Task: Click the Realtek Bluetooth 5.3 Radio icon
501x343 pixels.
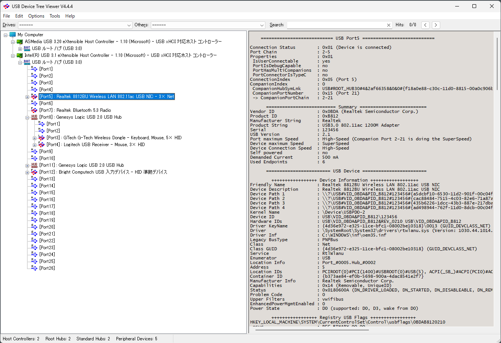Action: [34, 110]
